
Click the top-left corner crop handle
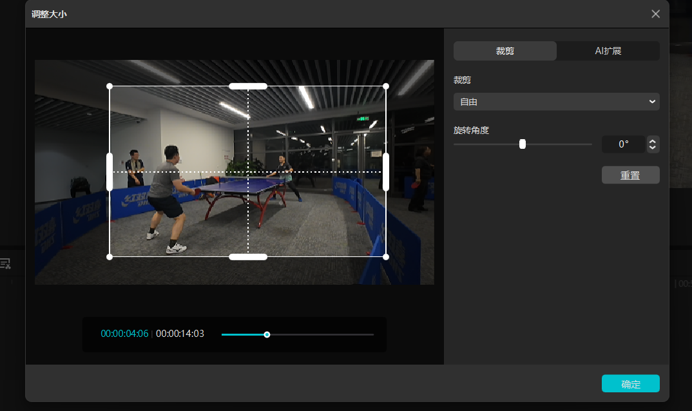click(x=110, y=86)
